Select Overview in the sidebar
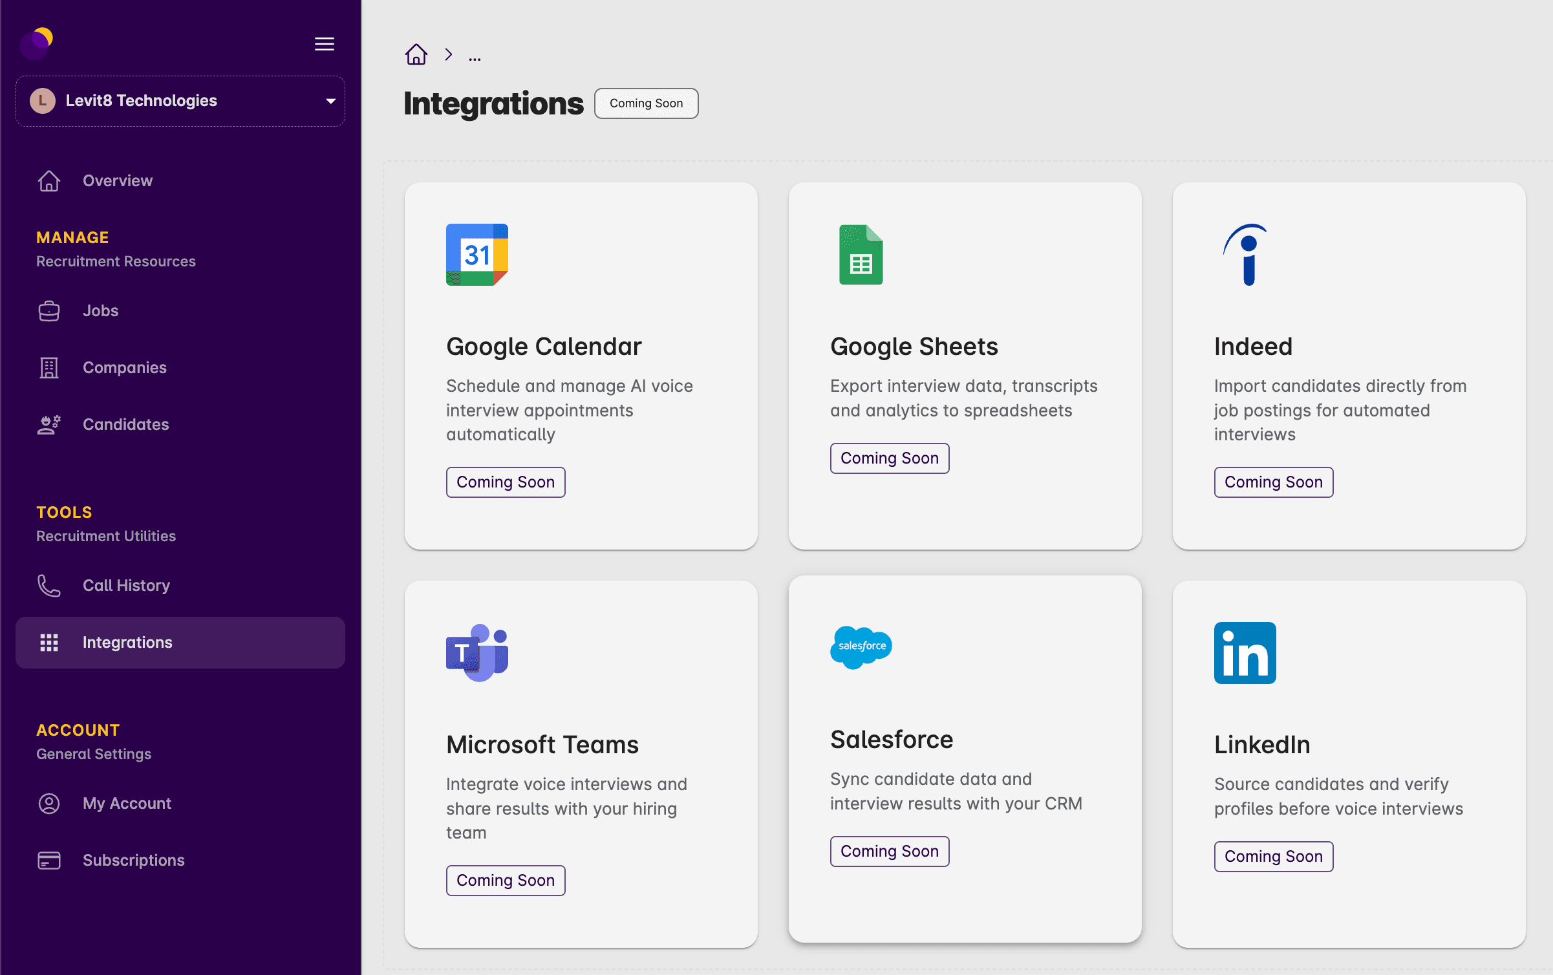 coord(117,180)
